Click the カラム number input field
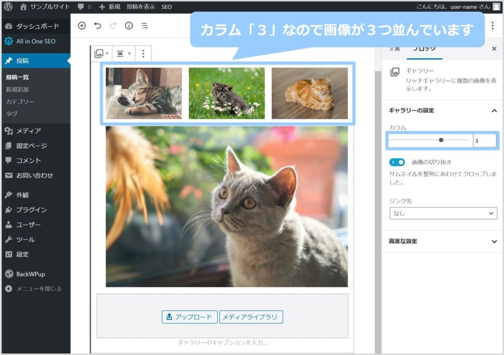This screenshot has width=504, height=355. (484, 140)
